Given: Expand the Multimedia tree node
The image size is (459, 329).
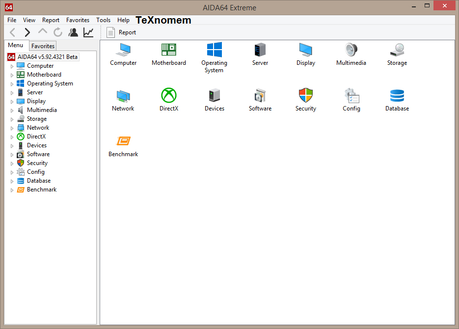Looking at the screenshot, I should click(12, 110).
